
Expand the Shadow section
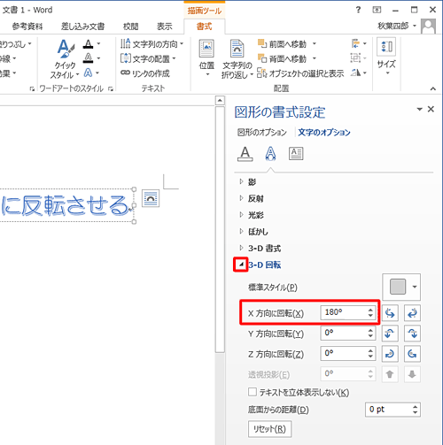tap(241, 181)
